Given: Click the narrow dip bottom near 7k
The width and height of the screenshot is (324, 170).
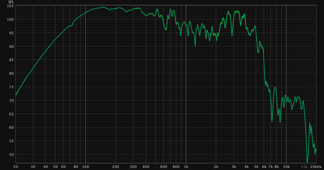Looking at the screenshot, I should tap(272, 121).
